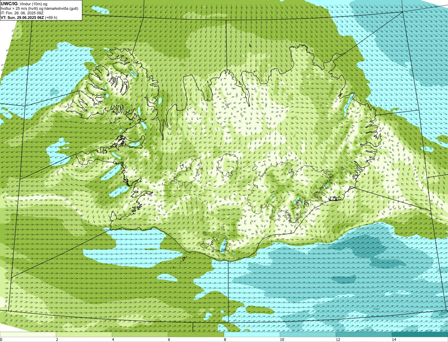Click the pale yellow 0–2 legend swatch
The height and width of the screenshot is (342, 448).
coord(28,334)
